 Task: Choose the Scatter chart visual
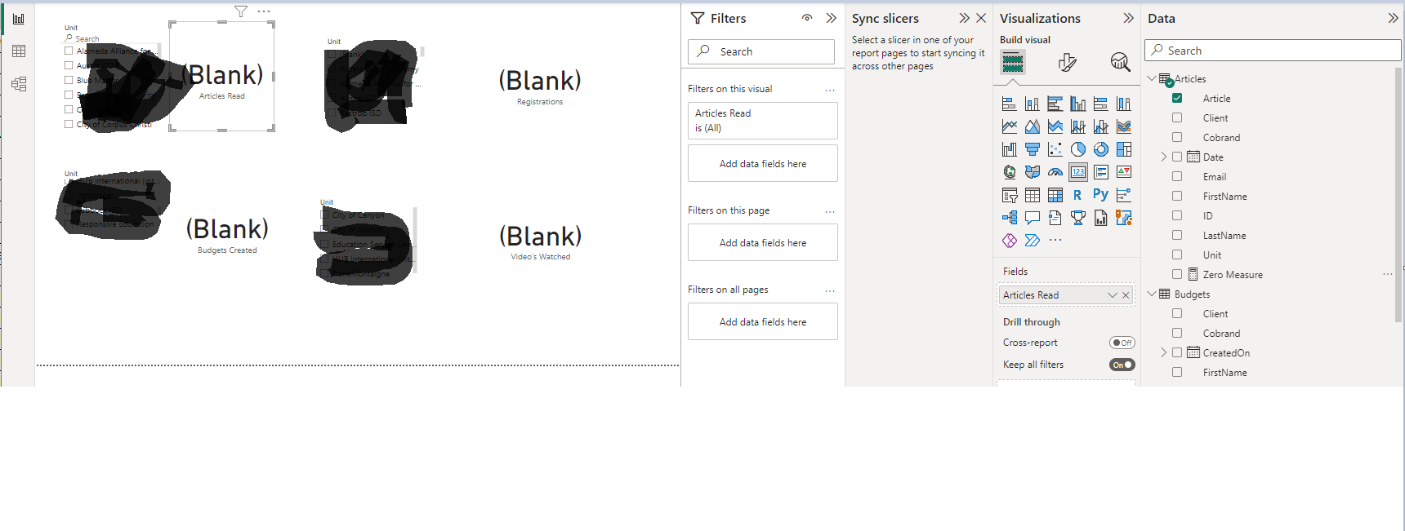(x=1055, y=149)
